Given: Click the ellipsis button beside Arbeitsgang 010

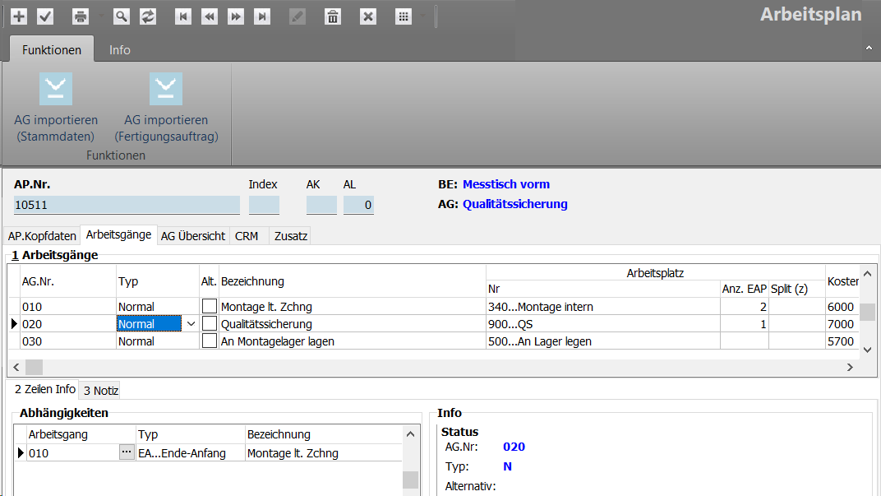Looking at the screenshot, I should (x=127, y=452).
